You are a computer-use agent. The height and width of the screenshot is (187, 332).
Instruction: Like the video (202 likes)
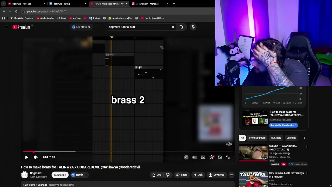click(156, 175)
